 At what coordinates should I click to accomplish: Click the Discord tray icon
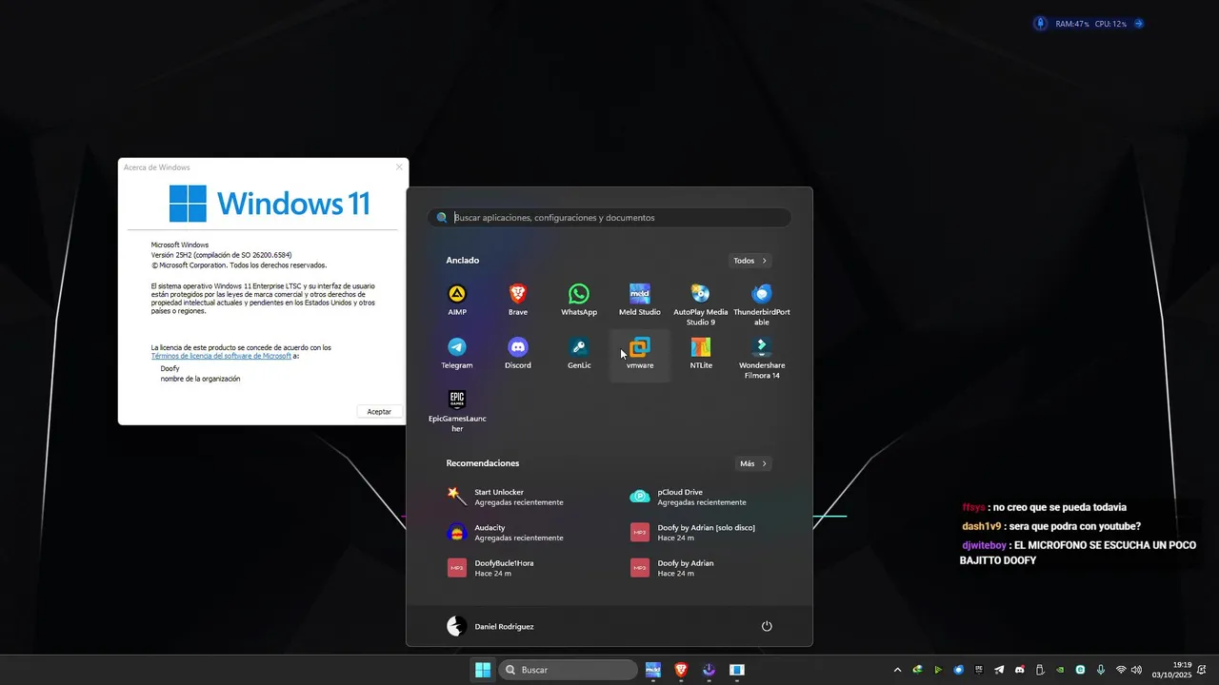(1020, 670)
